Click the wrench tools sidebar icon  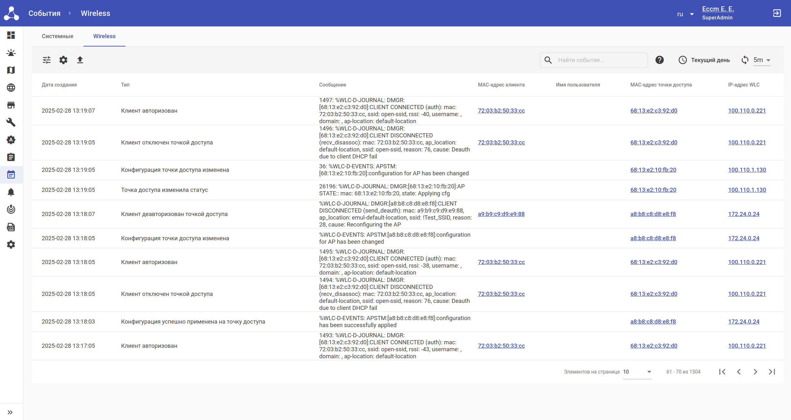click(11, 122)
